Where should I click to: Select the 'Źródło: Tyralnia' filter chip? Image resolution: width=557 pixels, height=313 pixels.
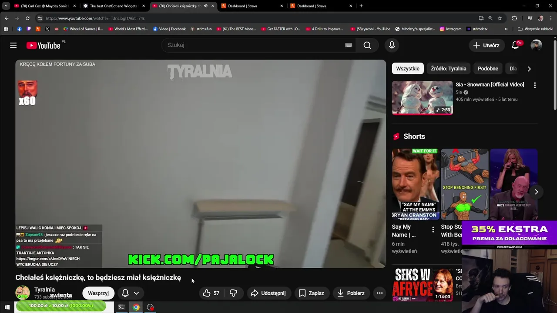(x=448, y=69)
